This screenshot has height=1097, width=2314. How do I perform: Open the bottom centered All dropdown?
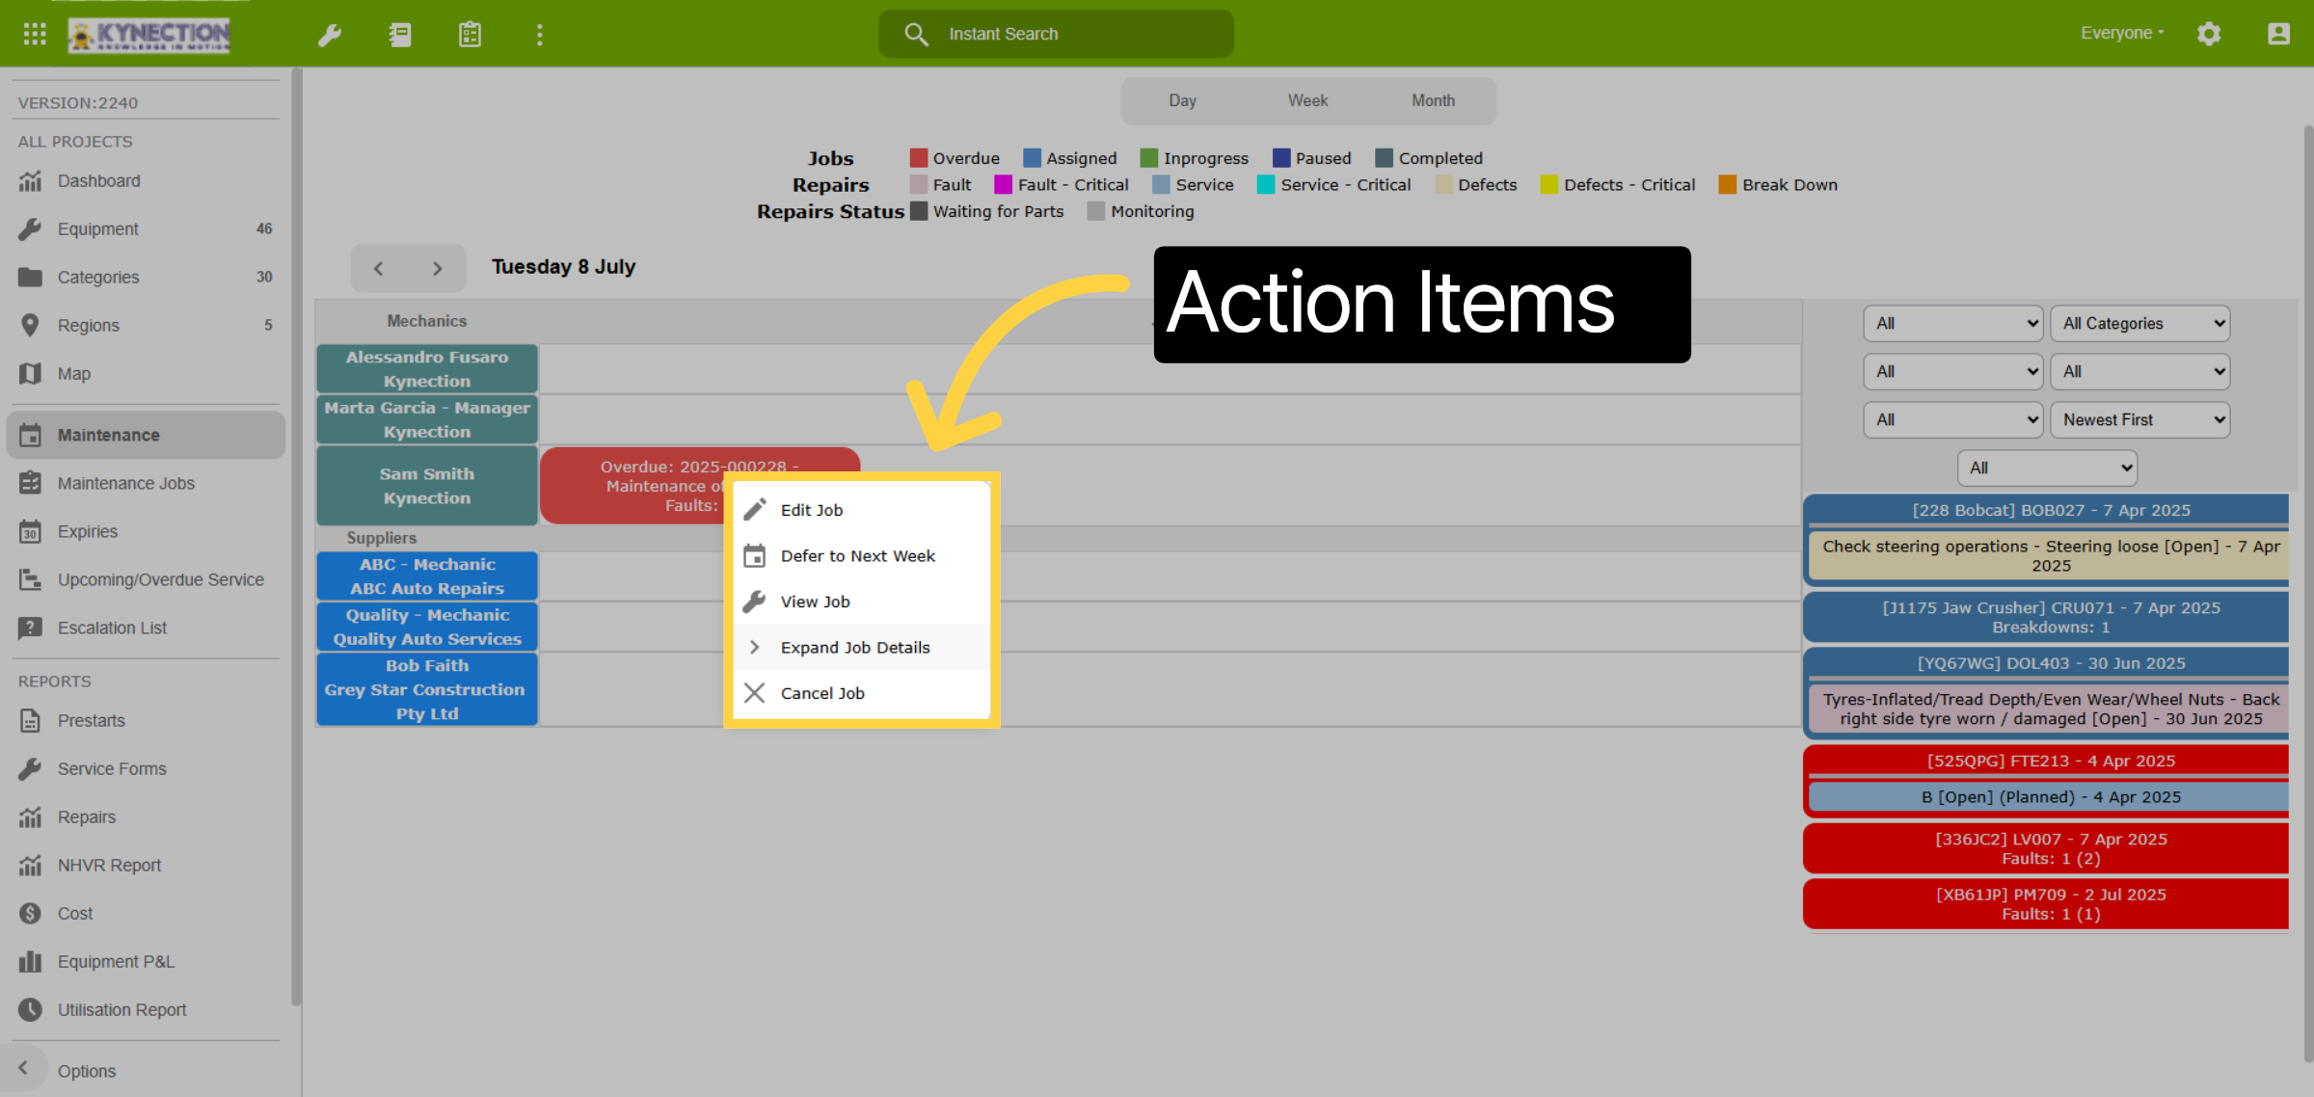pyautogui.click(x=2048, y=468)
